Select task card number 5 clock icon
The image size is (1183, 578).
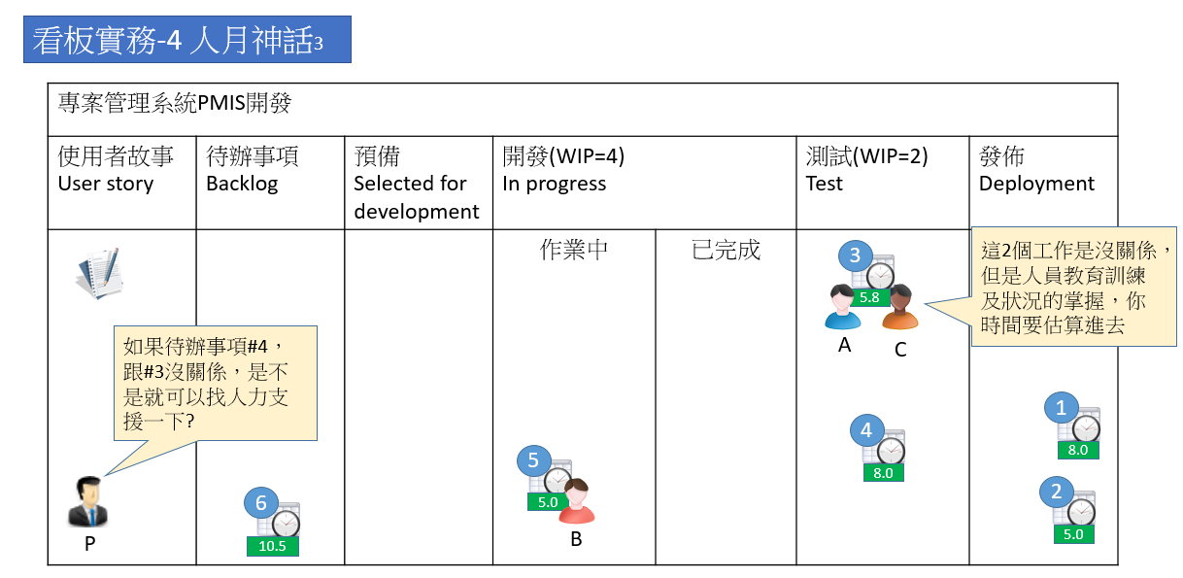[558, 480]
